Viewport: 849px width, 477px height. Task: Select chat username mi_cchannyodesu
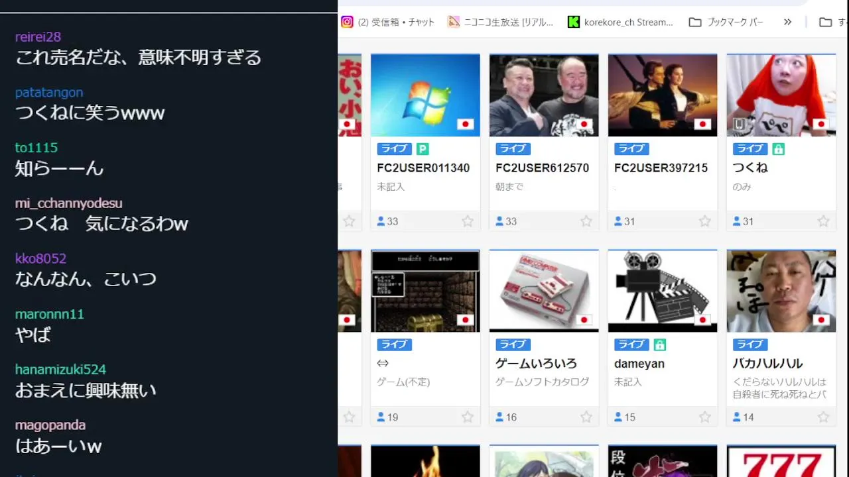pos(69,203)
